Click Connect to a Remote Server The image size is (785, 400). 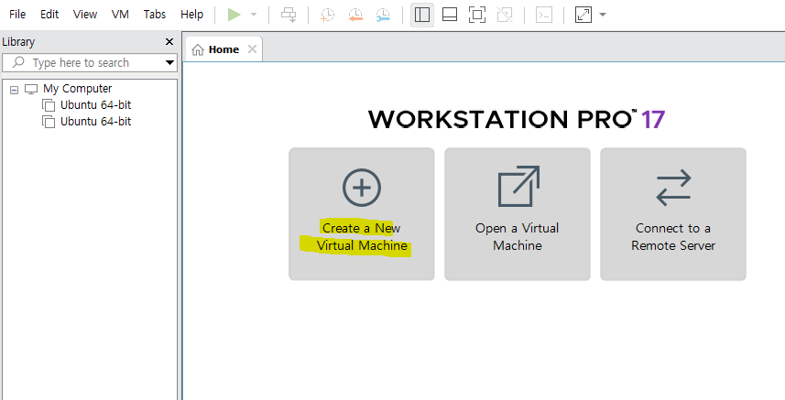coord(673,214)
